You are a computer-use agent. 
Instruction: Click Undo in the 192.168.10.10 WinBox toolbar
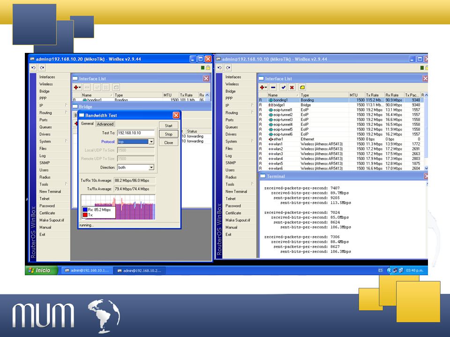click(219, 67)
